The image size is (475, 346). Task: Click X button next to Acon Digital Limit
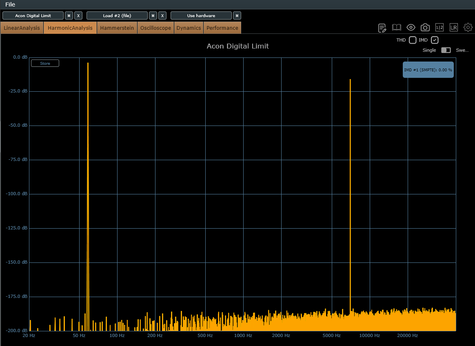pos(78,16)
